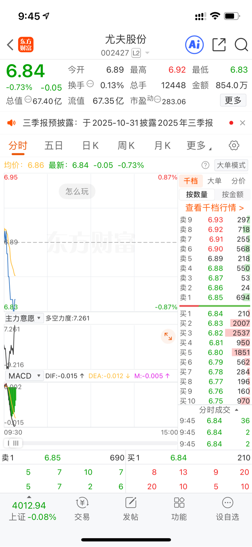Open the 主力意愿 indicator dropdown
Viewport: 252px width, 547px height.
pos(24,318)
